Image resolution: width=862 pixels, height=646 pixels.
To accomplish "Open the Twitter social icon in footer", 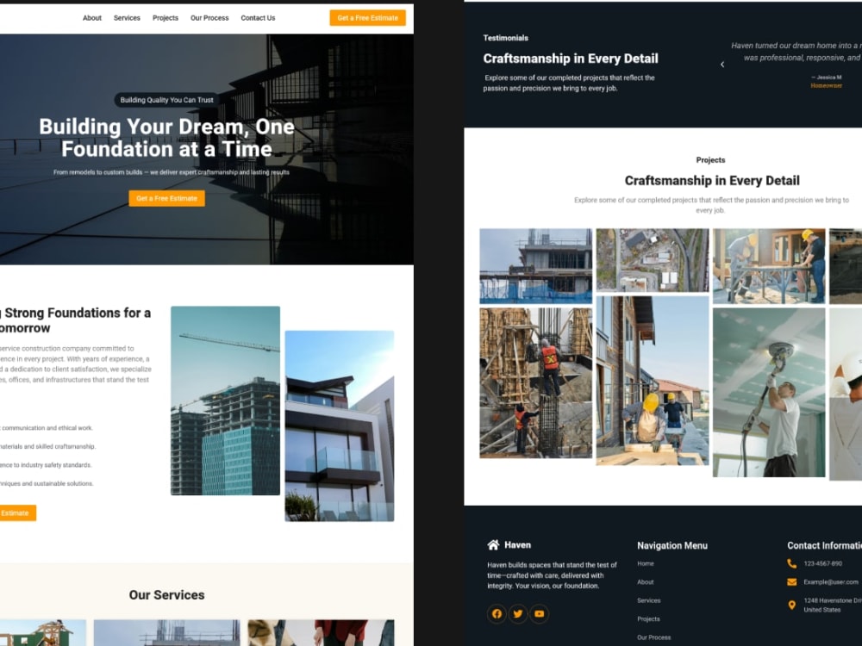I will pyautogui.click(x=518, y=613).
